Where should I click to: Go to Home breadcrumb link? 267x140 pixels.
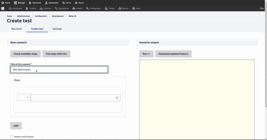pos(9,16)
